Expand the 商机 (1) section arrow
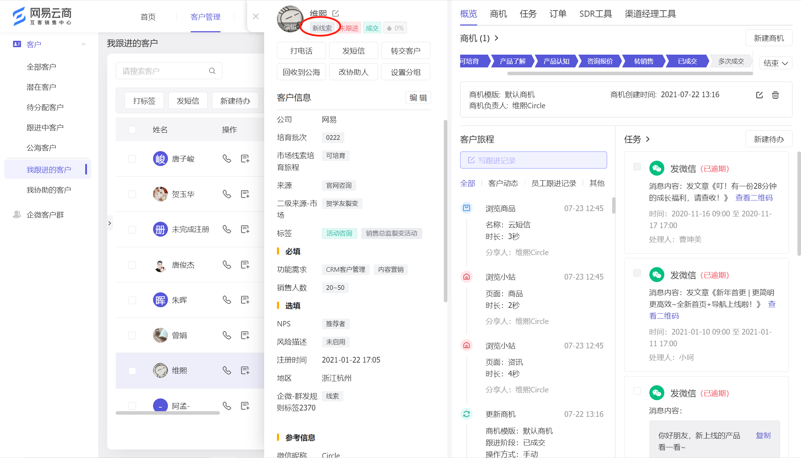The image size is (801, 458). click(x=496, y=38)
